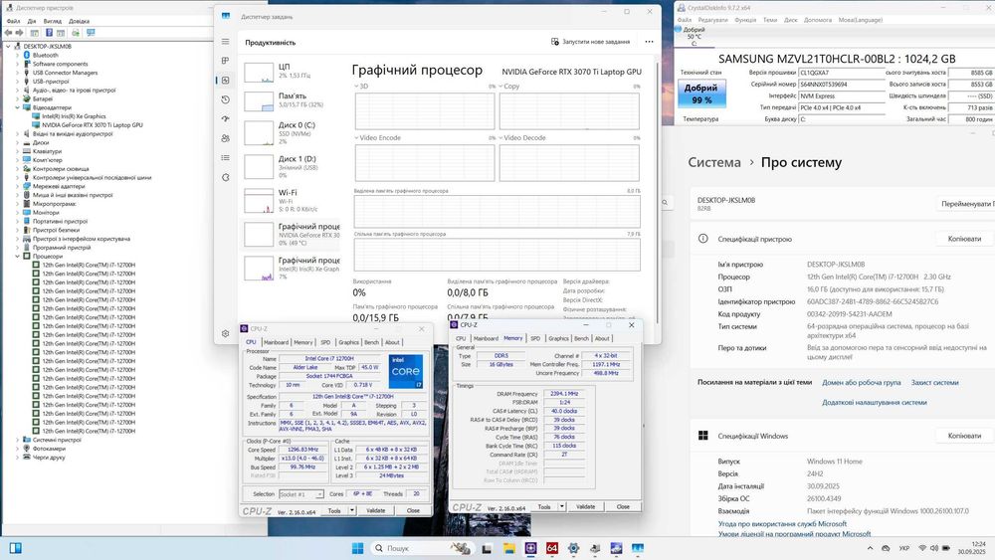Click Widgets icon at taskbar left edge
This screenshot has width=995, height=560.
pyautogui.click(x=15, y=548)
